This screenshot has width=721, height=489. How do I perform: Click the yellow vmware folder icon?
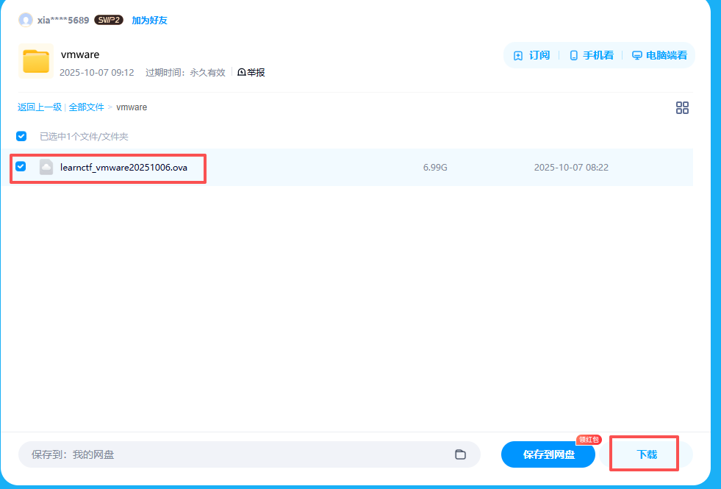pyautogui.click(x=36, y=62)
